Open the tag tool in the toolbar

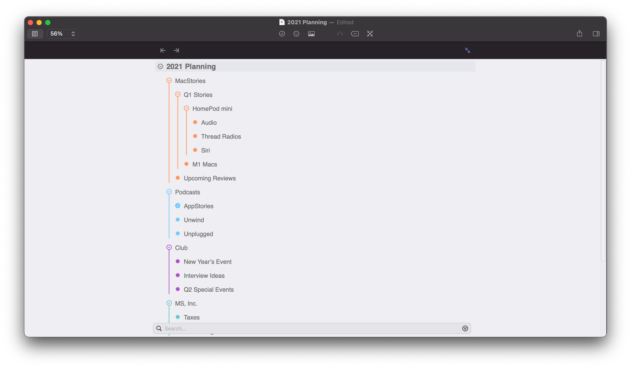tap(355, 34)
